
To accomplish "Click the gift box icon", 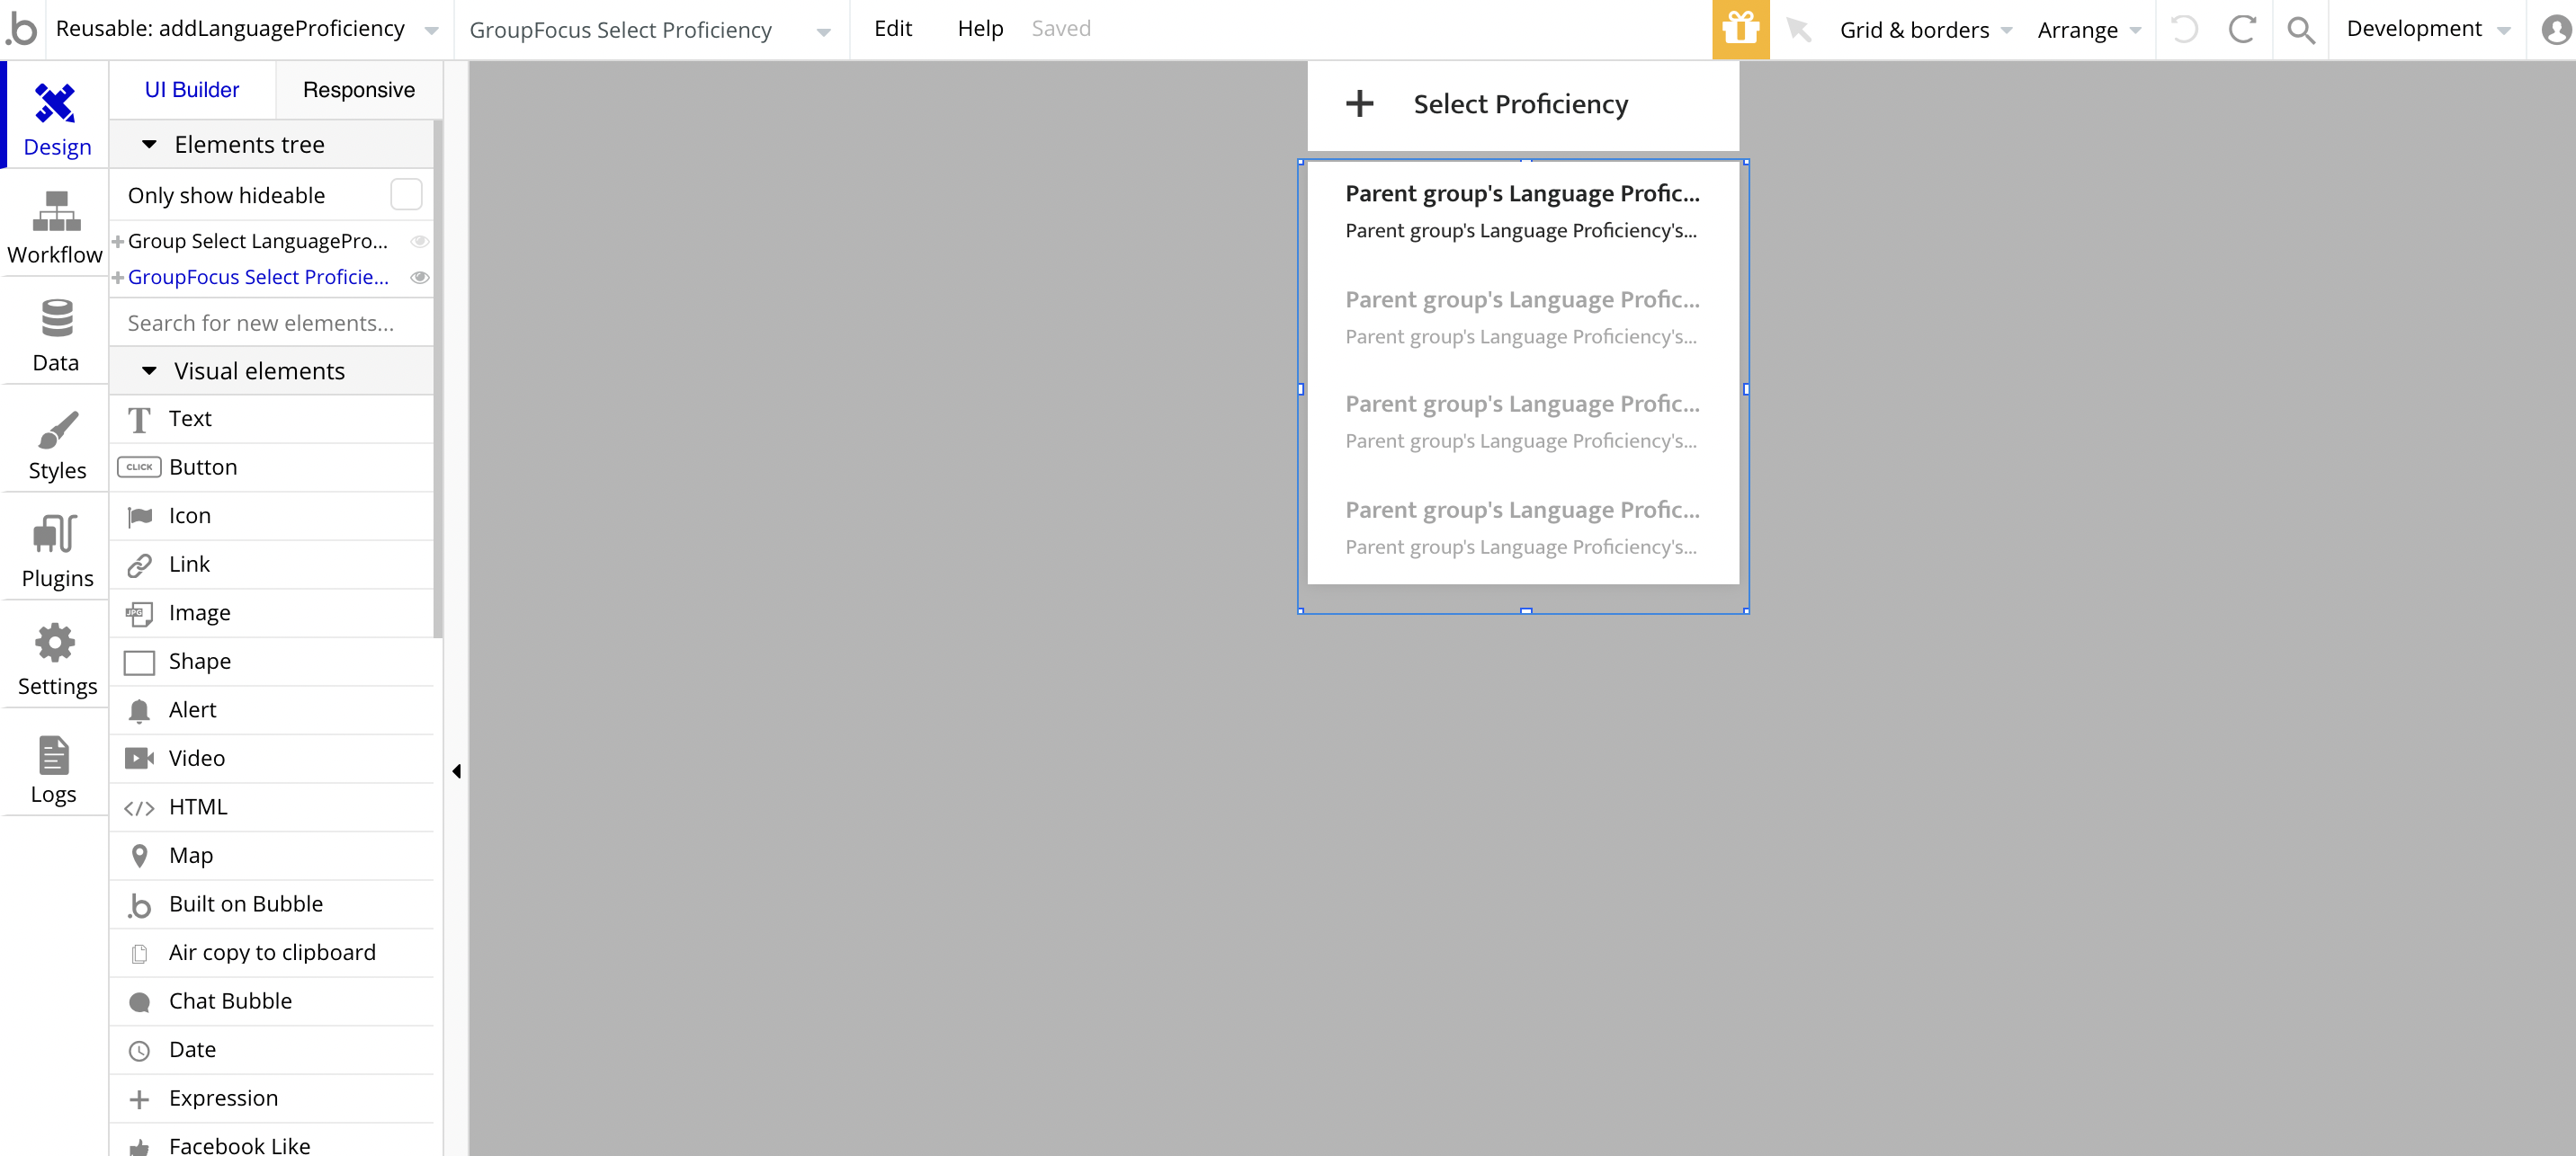I will (1740, 29).
